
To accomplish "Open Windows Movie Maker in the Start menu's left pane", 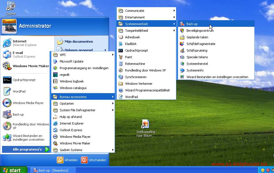I will click(x=25, y=66).
